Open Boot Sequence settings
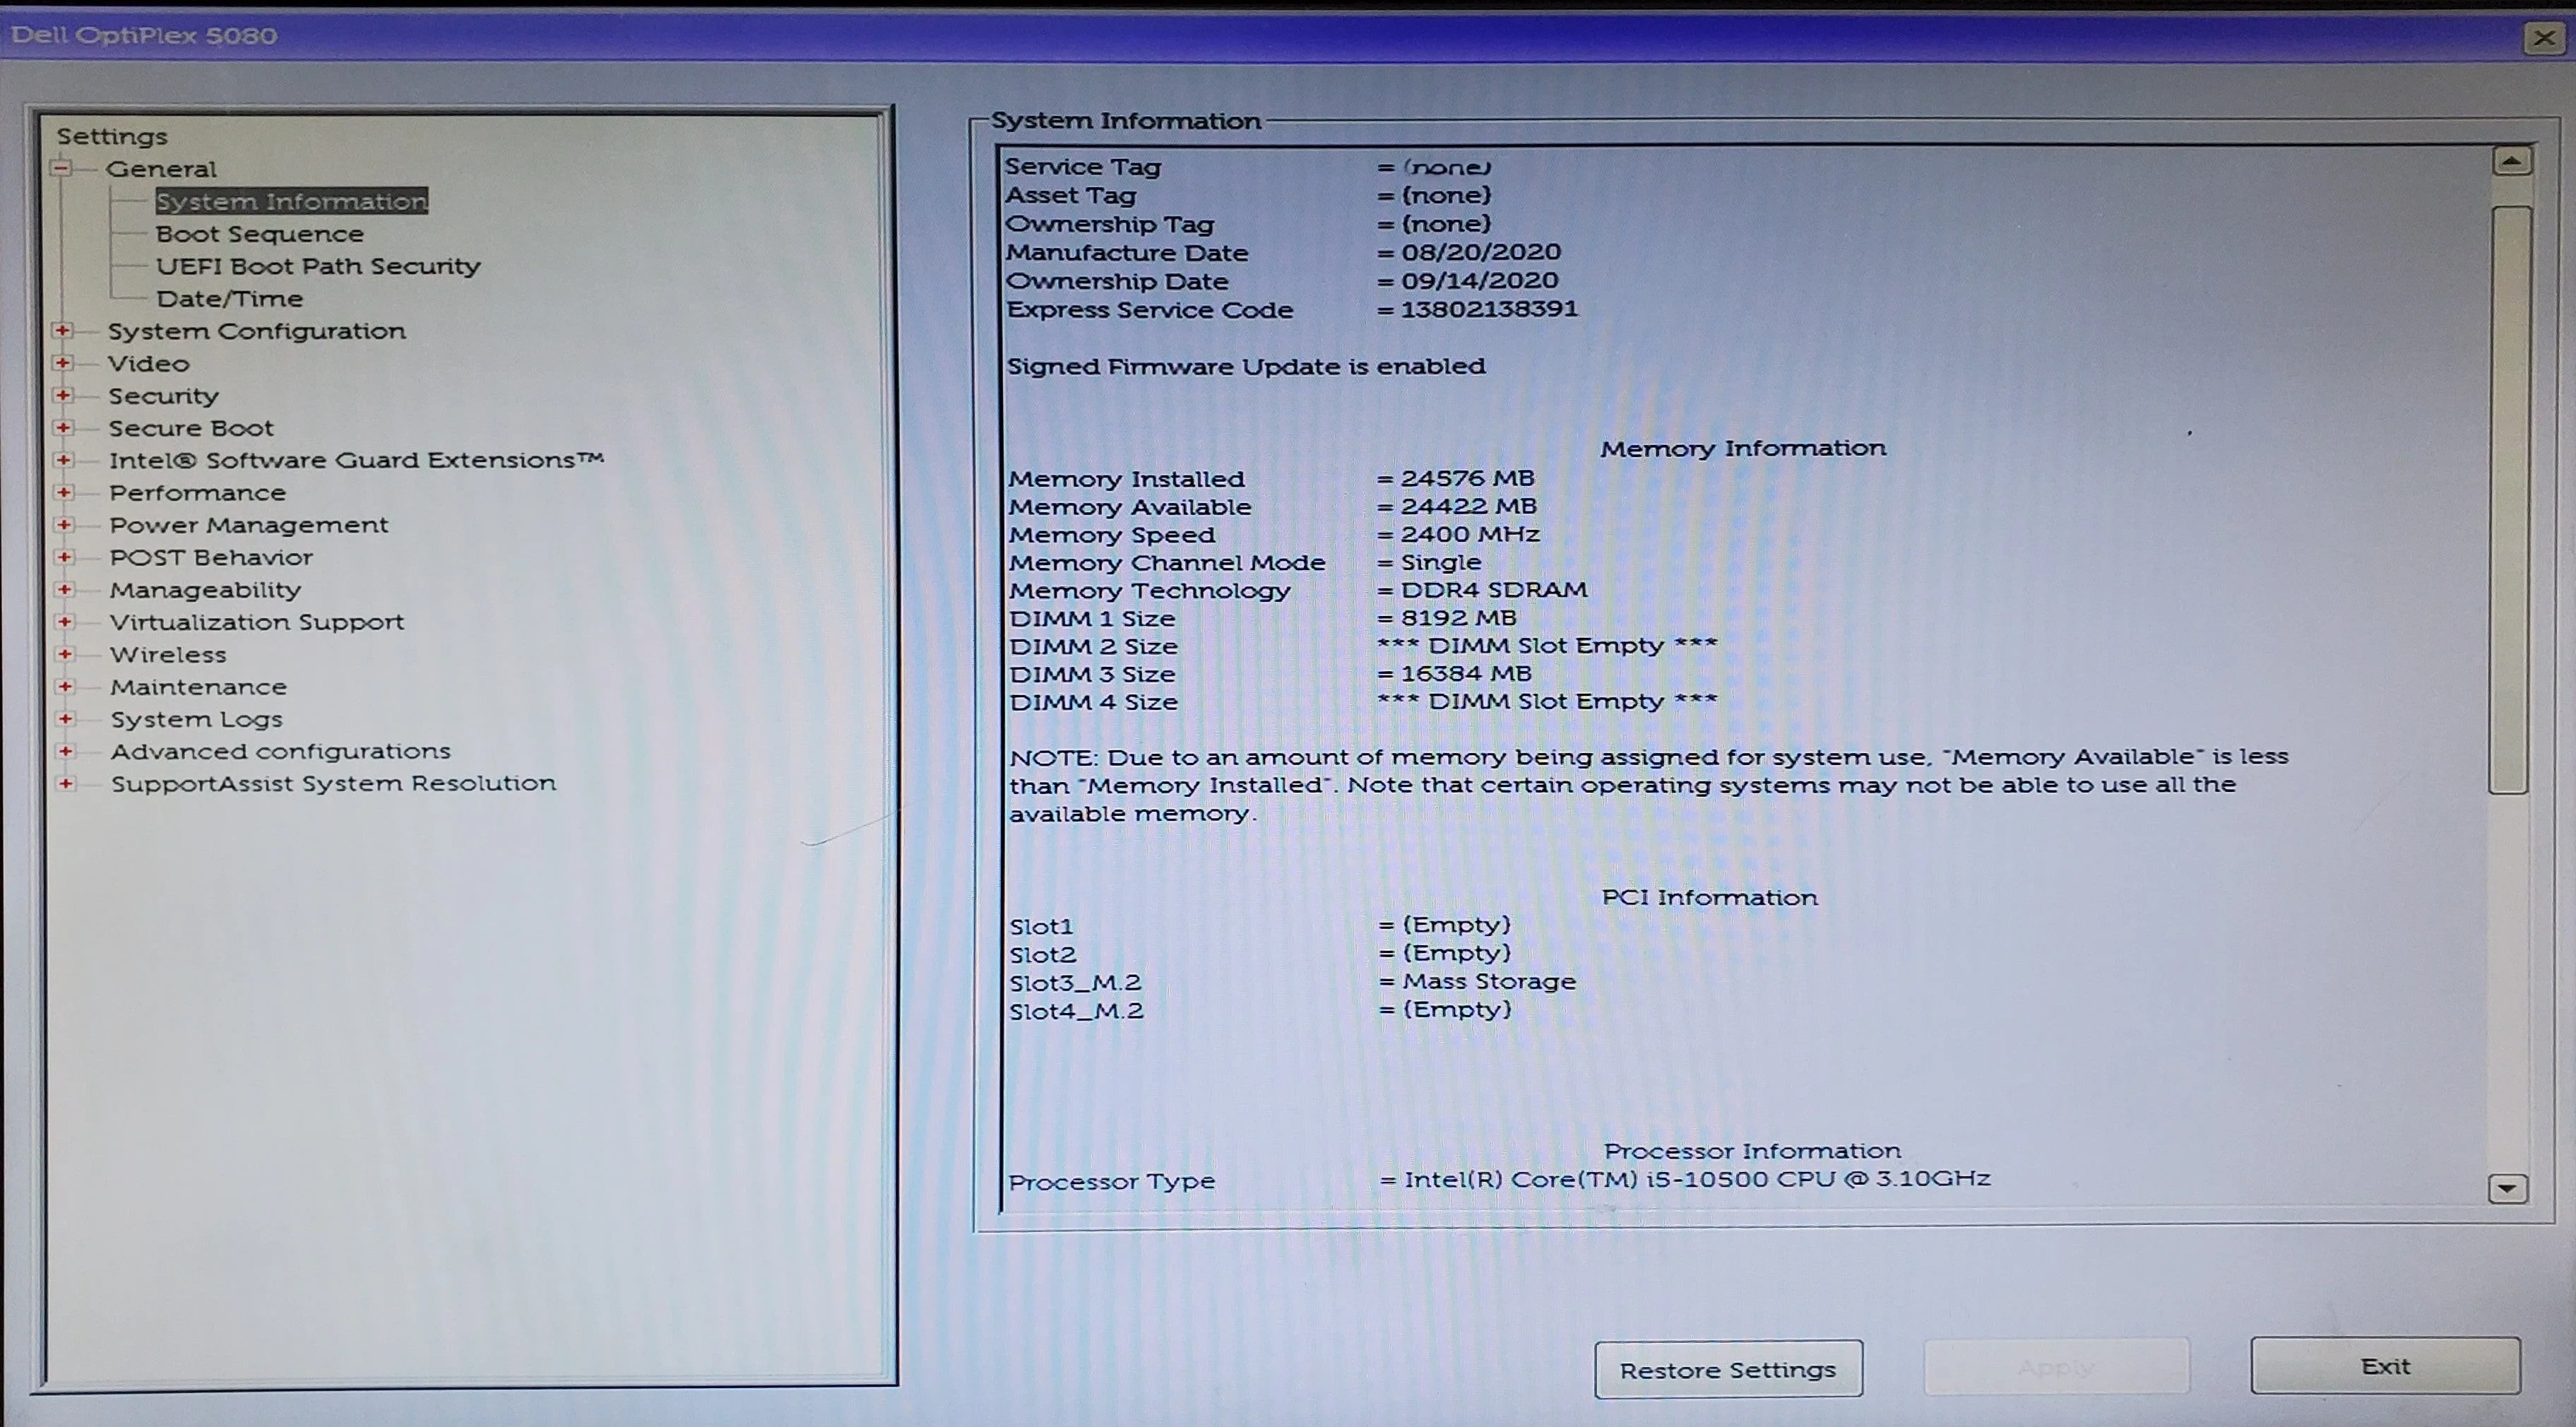 [260, 234]
